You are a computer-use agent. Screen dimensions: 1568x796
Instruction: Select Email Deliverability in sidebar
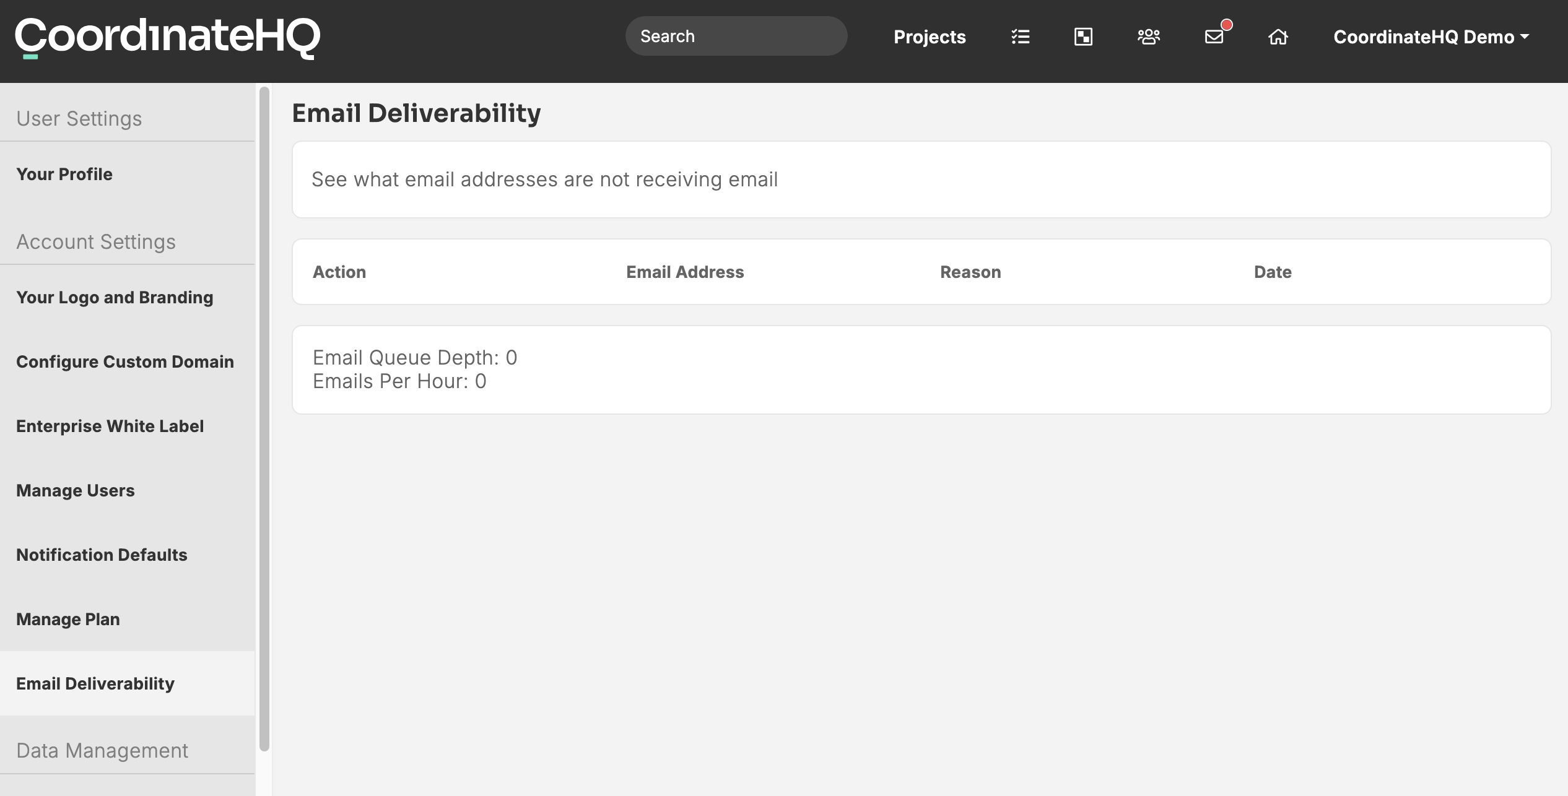[128, 684]
